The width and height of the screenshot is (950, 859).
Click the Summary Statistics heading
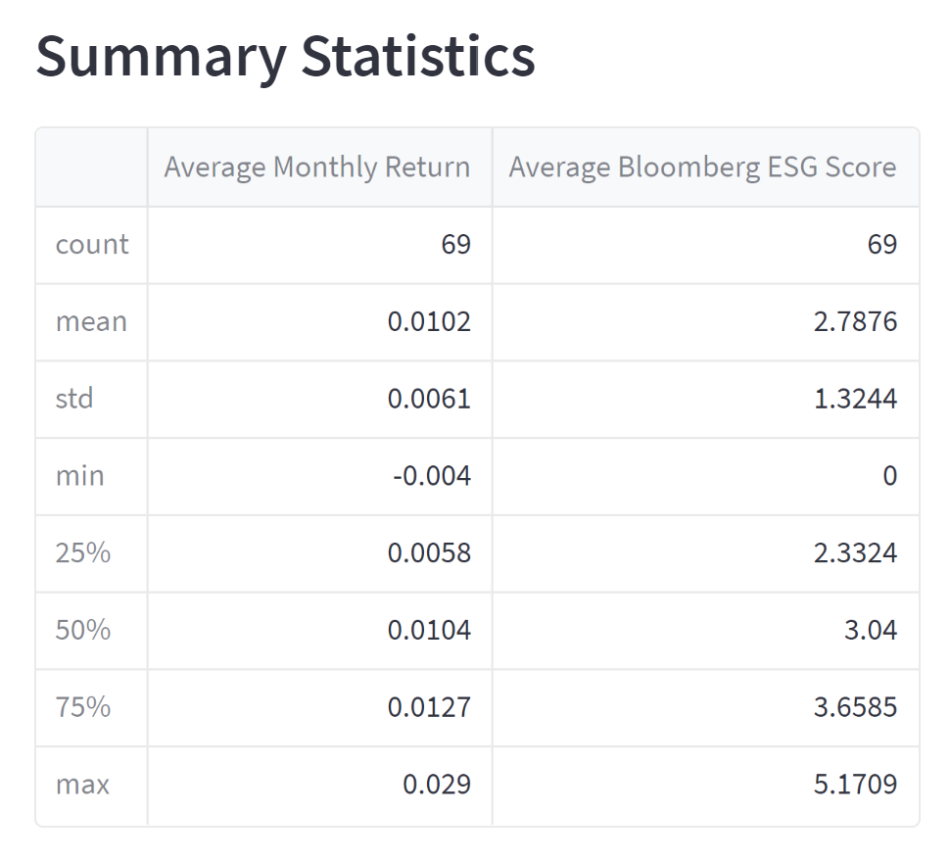click(285, 58)
